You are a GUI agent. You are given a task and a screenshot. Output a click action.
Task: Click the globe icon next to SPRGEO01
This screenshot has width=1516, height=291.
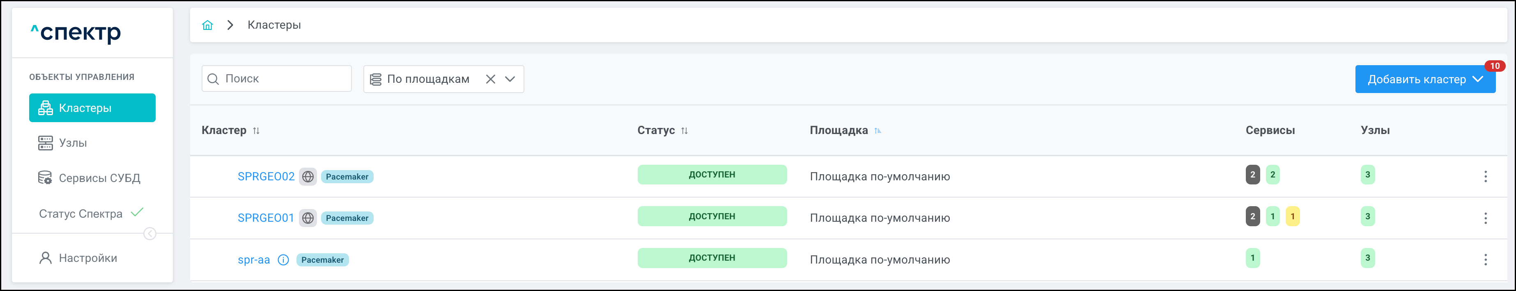[308, 218]
